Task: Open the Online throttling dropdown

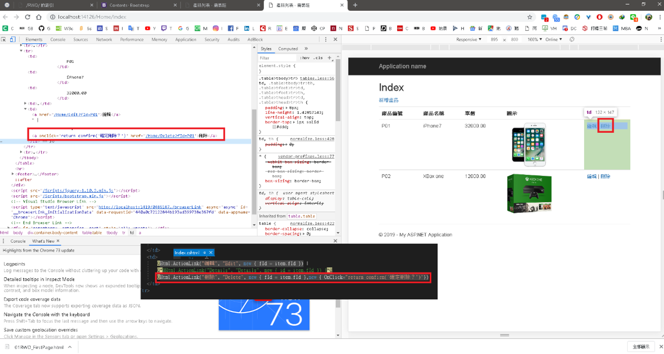Action: coord(554,39)
